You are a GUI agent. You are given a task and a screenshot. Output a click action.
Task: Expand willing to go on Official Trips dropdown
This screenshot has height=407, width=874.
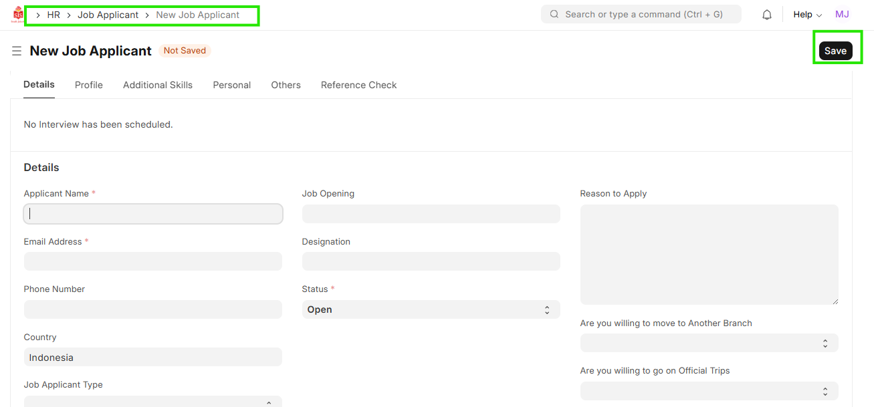(709, 391)
